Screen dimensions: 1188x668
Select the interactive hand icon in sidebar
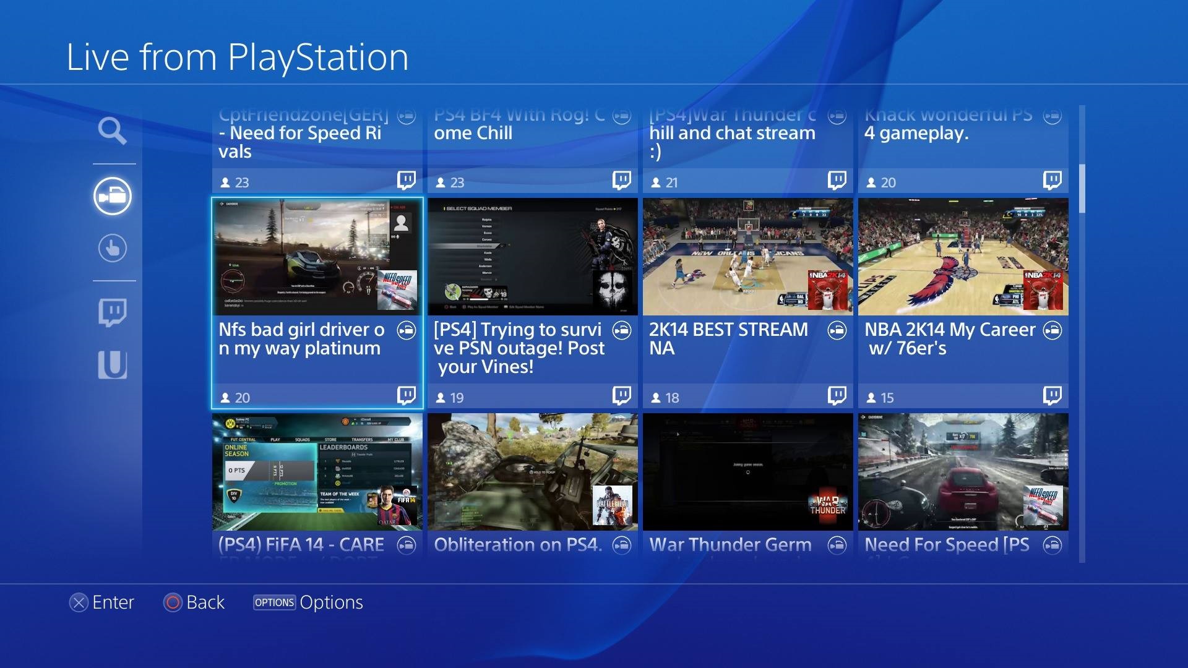point(113,247)
